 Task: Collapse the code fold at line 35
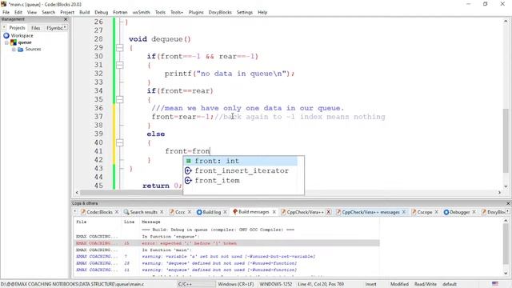coord(120,99)
